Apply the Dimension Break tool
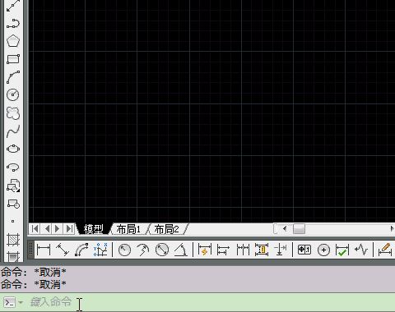Viewport: 395px width, 312px height. point(281,250)
